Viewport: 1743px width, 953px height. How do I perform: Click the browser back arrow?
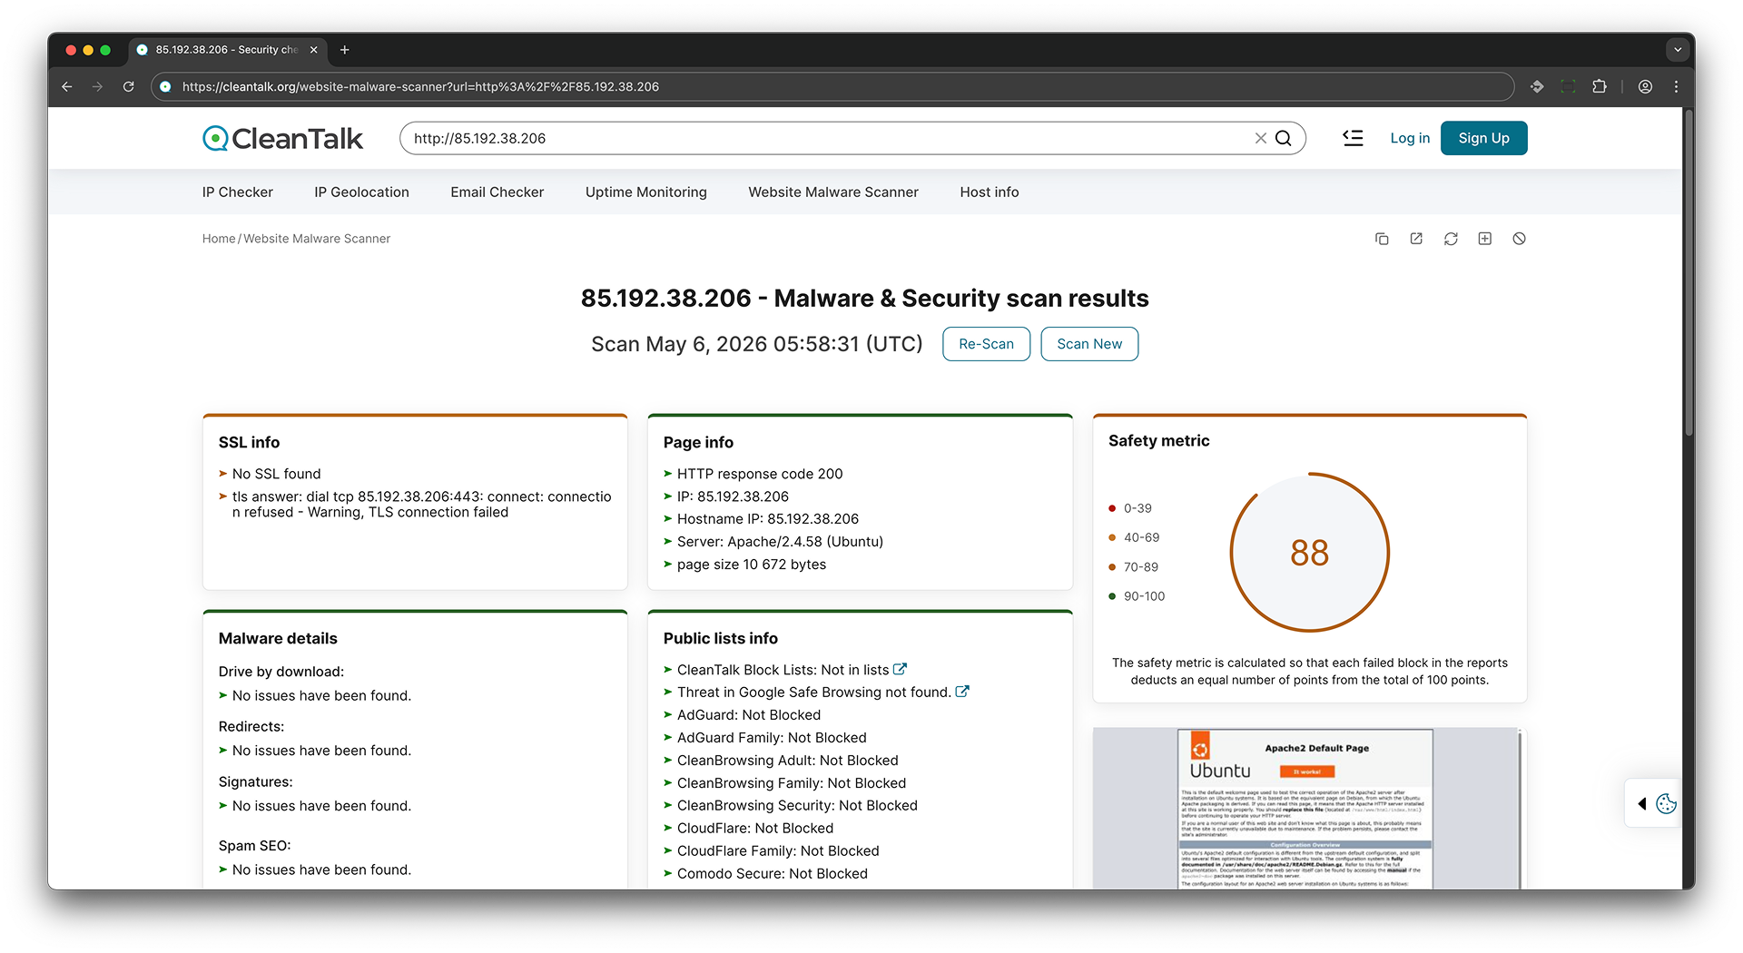[67, 86]
